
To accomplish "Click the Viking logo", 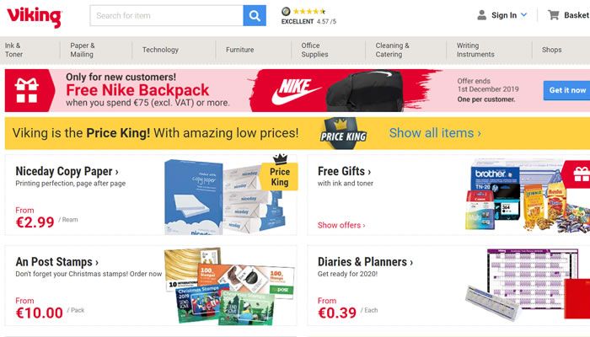I will point(35,17).
